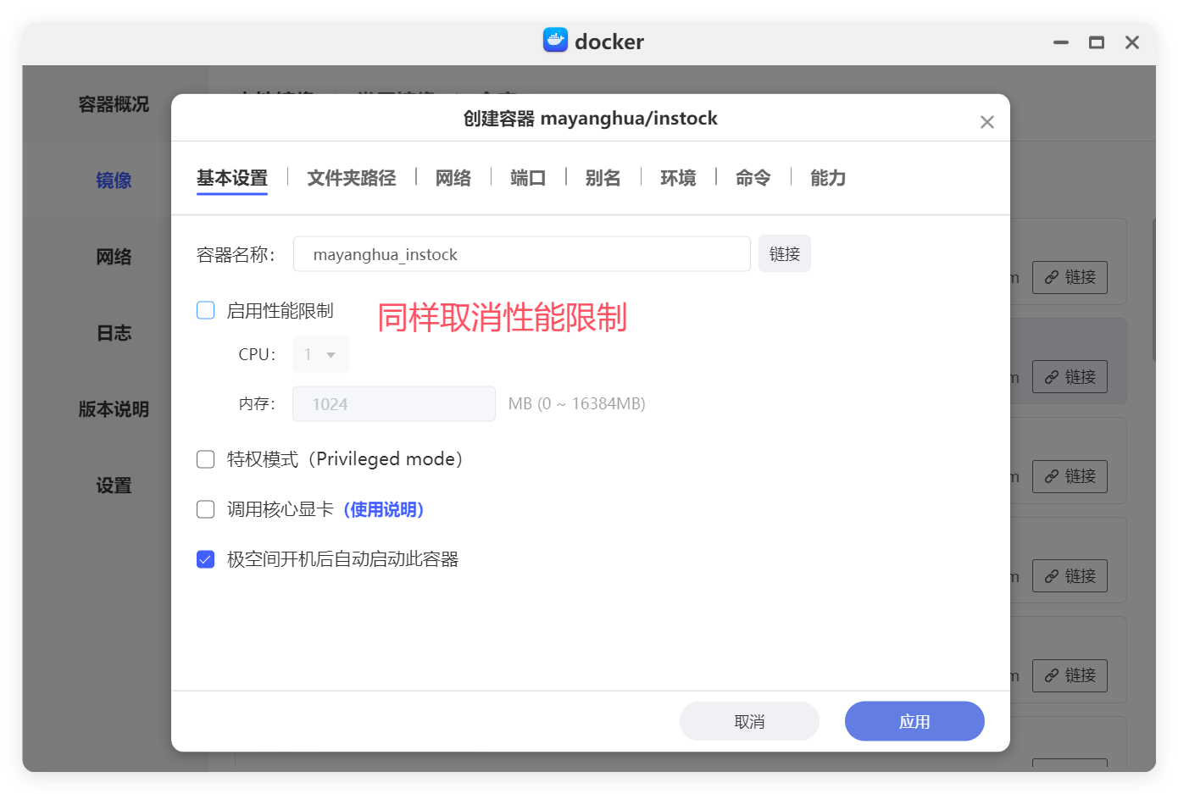Open the 命令 tab
This screenshot has height=794, width=1178.
753,178
